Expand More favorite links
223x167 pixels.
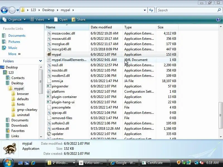pyautogui.click(x=14, y=54)
